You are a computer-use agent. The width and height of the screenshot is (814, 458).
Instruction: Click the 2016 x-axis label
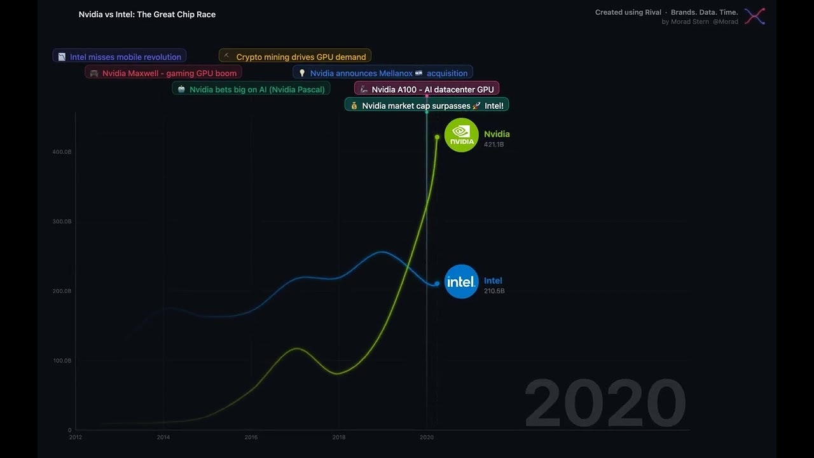coord(251,438)
